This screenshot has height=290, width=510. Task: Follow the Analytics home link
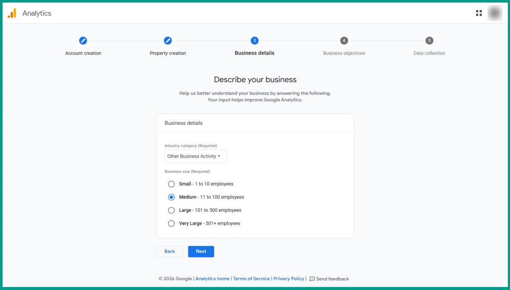pyautogui.click(x=212, y=279)
